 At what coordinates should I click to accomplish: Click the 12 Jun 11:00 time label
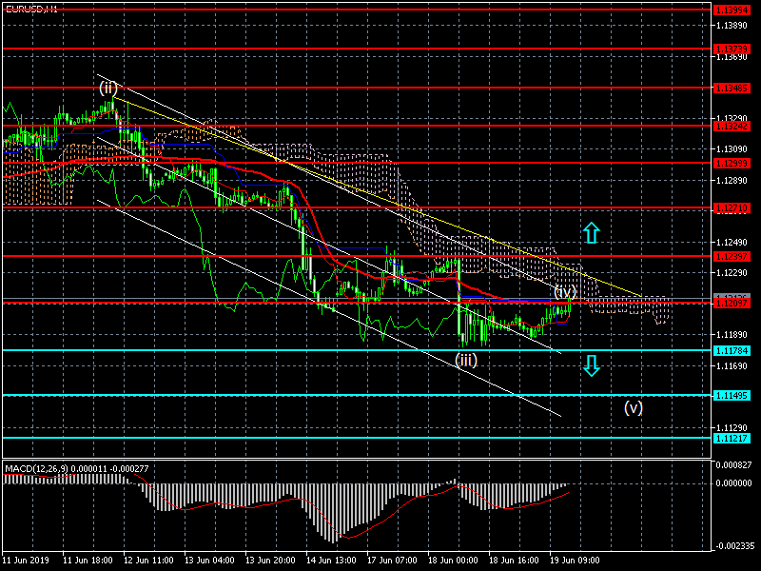click(148, 561)
